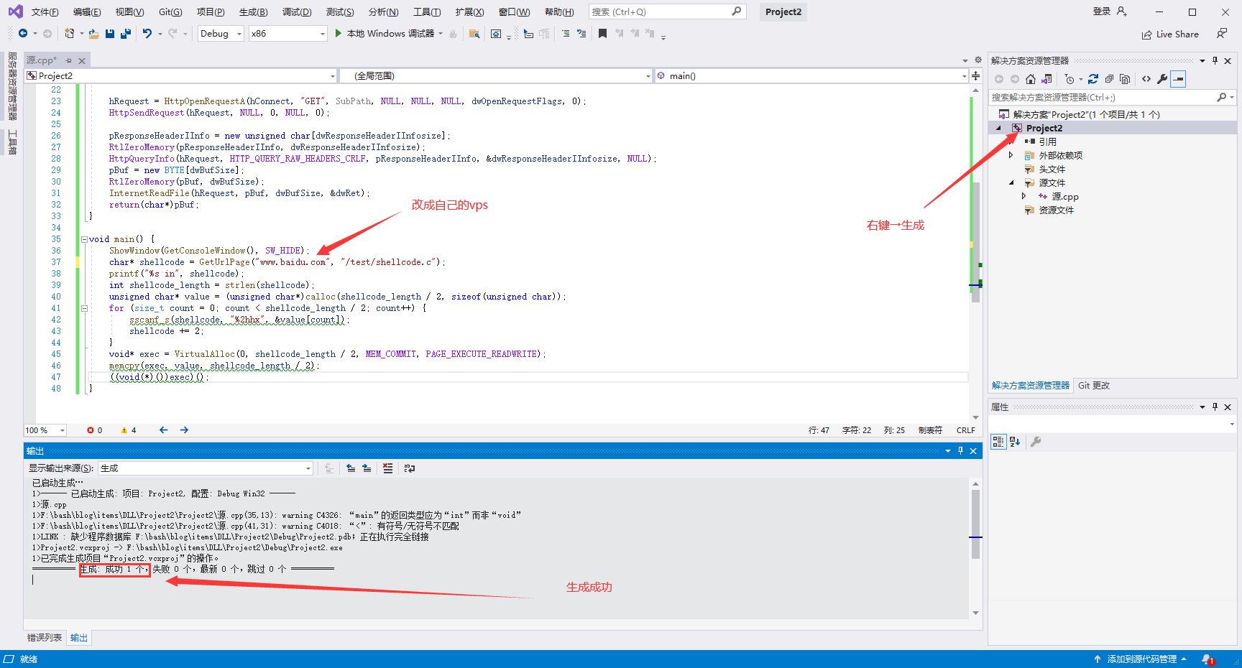Open the x86 platform dropdown

[x=287, y=34]
